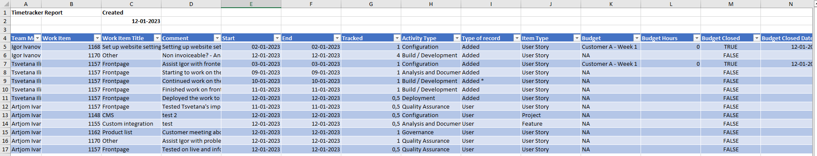Click the Product list title cell
Screen dimensions: 817x156
click(x=131, y=132)
